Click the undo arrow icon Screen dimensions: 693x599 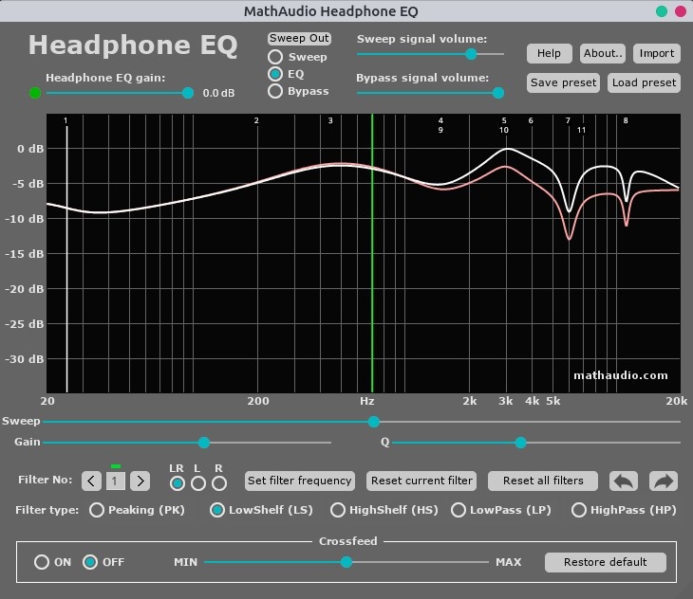(624, 481)
